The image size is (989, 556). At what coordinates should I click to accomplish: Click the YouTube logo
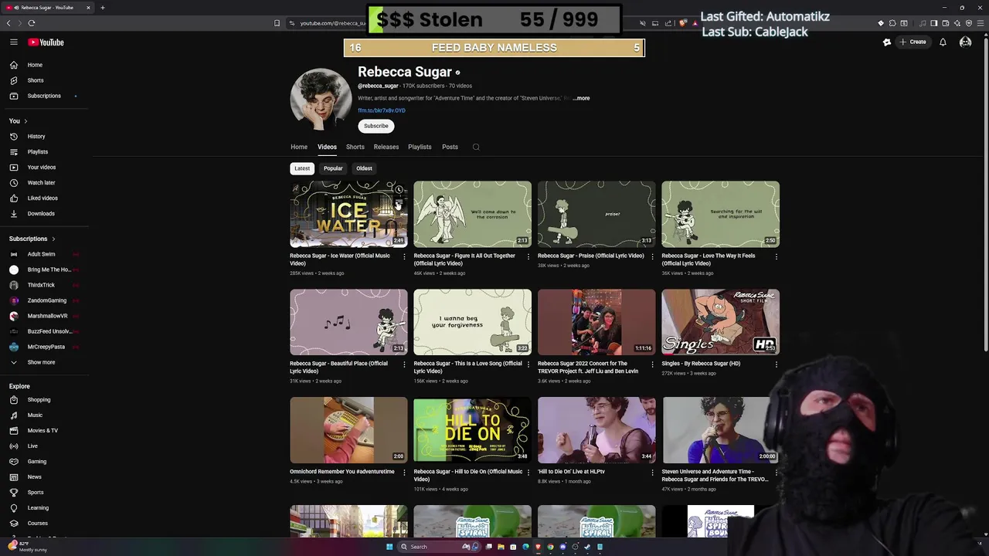coord(46,42)
